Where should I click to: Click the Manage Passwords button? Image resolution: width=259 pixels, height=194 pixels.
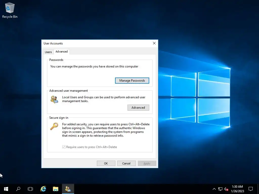(132, 81)
